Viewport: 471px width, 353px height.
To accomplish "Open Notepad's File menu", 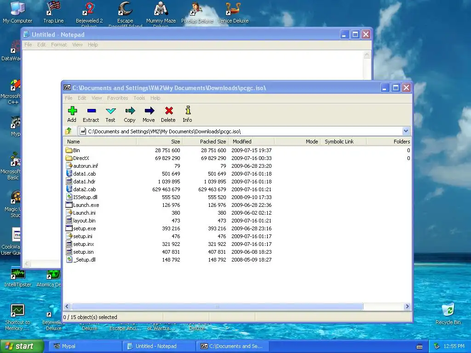I will pos(28,45).
